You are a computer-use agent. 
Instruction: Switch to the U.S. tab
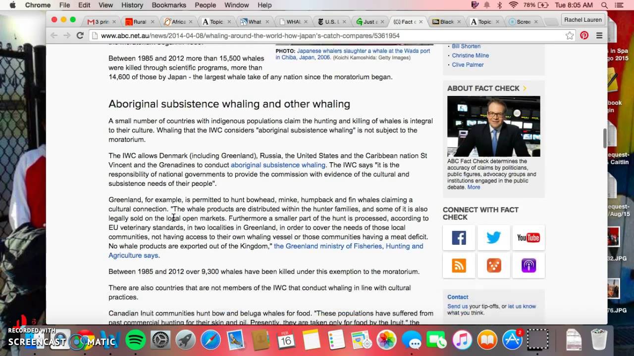[x=332, y=22]
